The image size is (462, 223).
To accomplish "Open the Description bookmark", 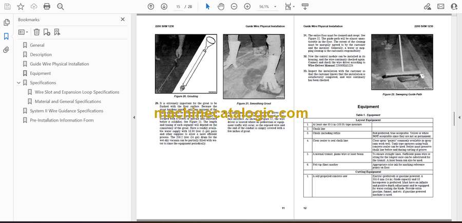I will pos(41,54).
